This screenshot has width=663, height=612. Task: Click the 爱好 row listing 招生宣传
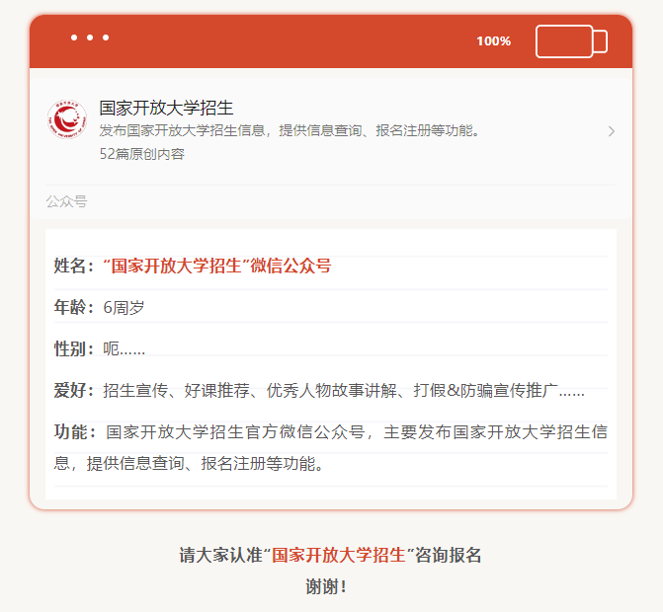tap(331, 390)
